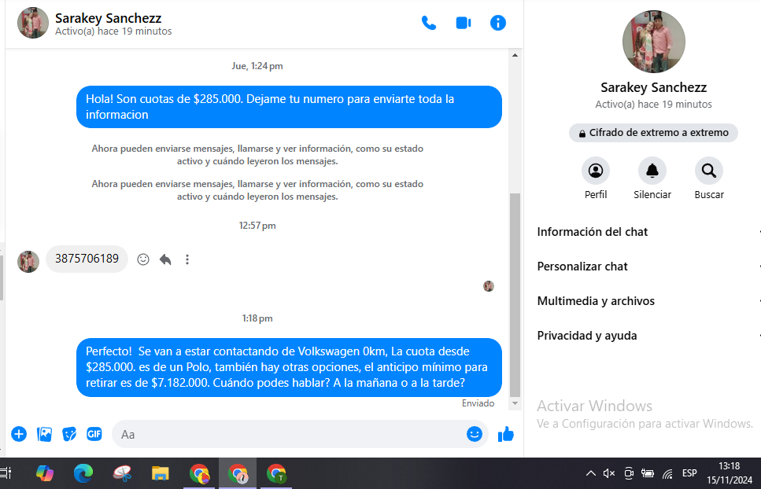Start a voice call with Sarakey Sanchezz
This screenshot has width=761, height=489.
[x=429, y=23]
